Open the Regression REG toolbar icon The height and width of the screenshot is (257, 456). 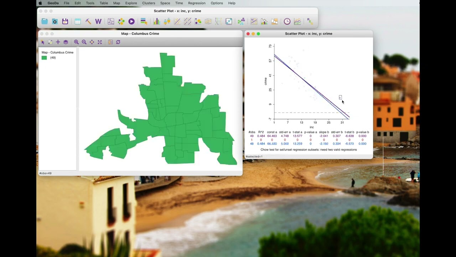coord(310,21)
